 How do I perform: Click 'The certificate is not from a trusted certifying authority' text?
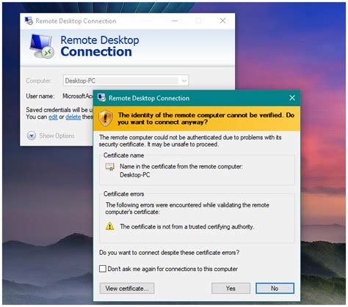click(187, 226)
